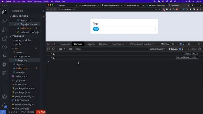Image resolution: width=203 pixels, height=114 pixels.
Task: Focus the console Filter field
Action: coord(111,49)
